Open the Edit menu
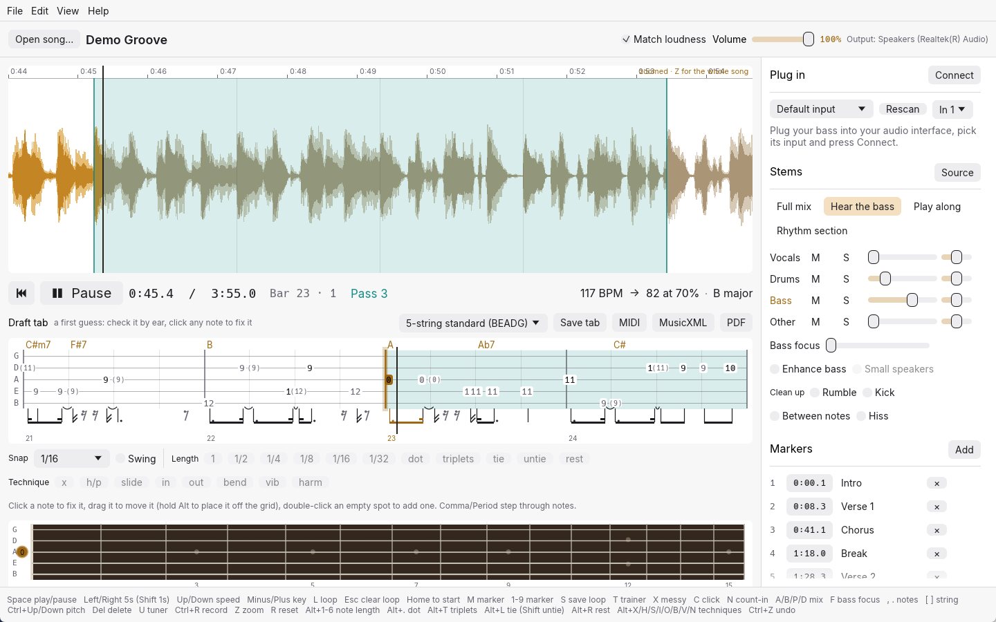This screenshot has height=622, width=996. coord(40,11)
